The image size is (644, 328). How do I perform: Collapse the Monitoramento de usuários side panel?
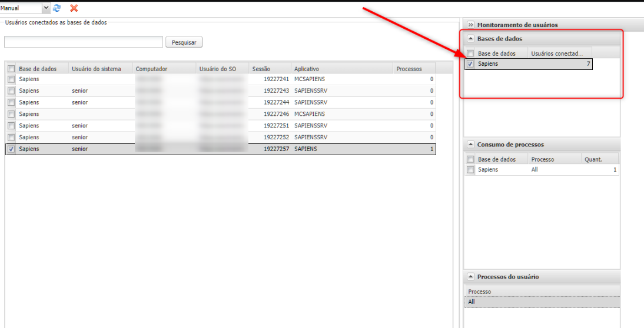point(471,25)
